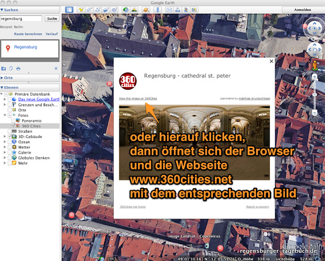Screen dimensions: 325x261
Task: Open the 360cities.net home link
Action: point(133,207)
